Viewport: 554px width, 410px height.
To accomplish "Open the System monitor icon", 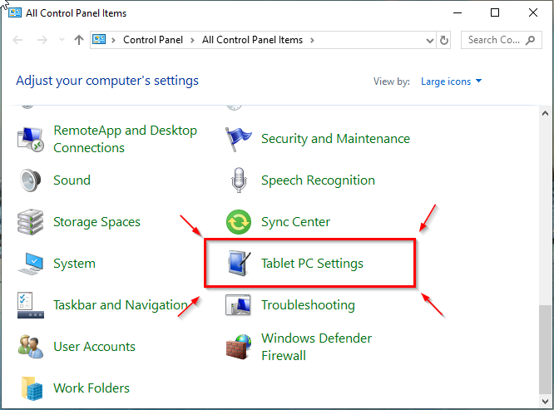I will 31,264.
